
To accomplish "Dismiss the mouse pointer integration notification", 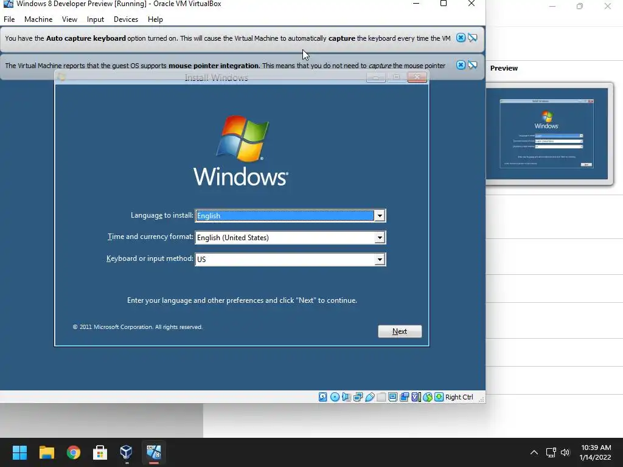I will pos(461,65).
